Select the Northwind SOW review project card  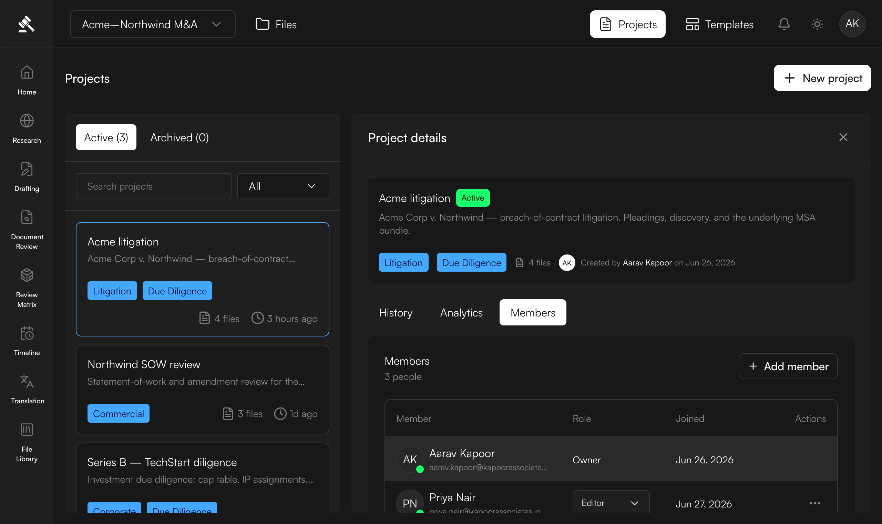203,390
